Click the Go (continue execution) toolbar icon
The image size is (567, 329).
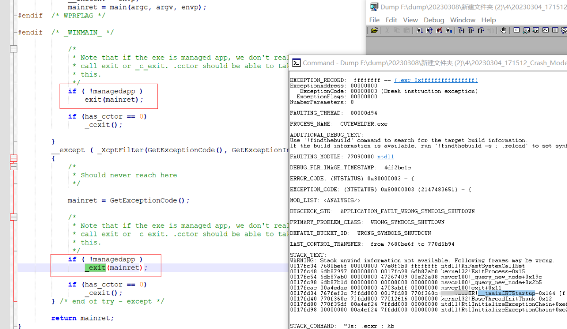420,31
